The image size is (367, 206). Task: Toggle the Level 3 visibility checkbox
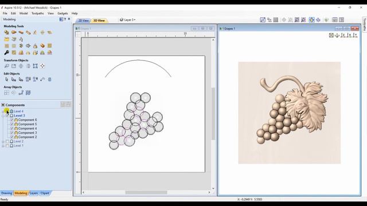7,116
